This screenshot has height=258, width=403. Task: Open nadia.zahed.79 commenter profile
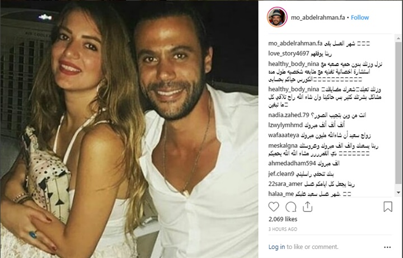coord(289,115)
